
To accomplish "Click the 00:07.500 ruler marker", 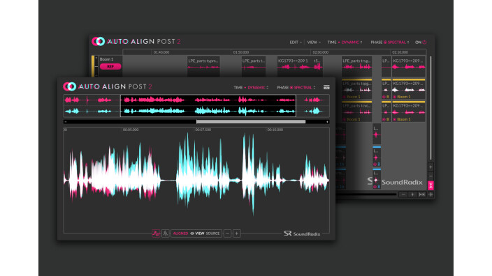I will click(x=203, y=130).
